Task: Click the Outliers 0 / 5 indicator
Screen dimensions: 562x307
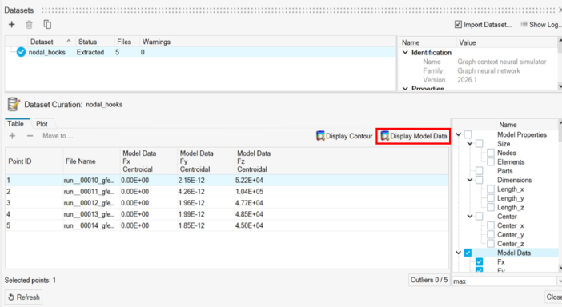Action: [x=429, y=280]
